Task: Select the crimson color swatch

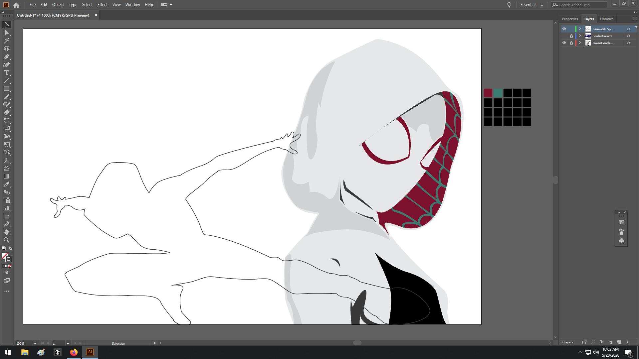Action: [x=488, y=93]
